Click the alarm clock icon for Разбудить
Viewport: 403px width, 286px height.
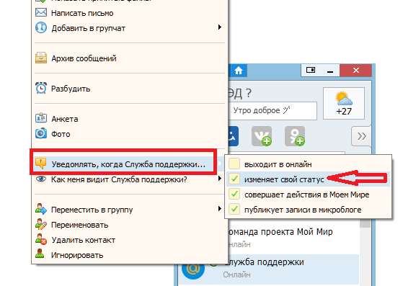(41, 88)
